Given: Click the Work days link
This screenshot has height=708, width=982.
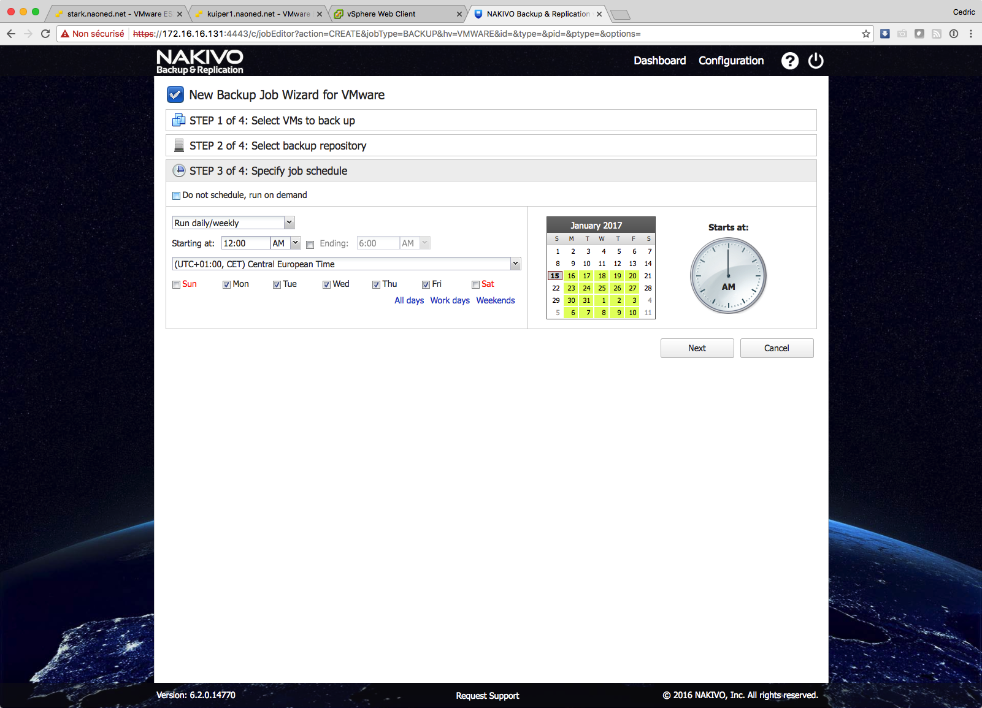Looking at the screenshot, I should 450,300.
